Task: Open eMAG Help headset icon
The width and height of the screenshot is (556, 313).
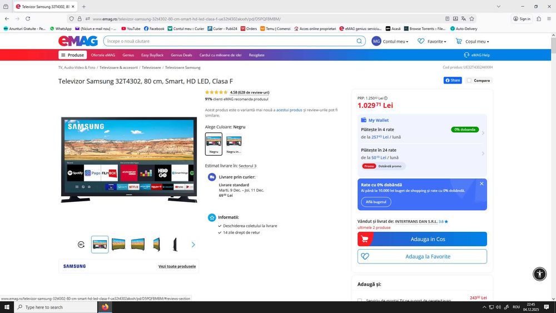Action: pos(466,55)
